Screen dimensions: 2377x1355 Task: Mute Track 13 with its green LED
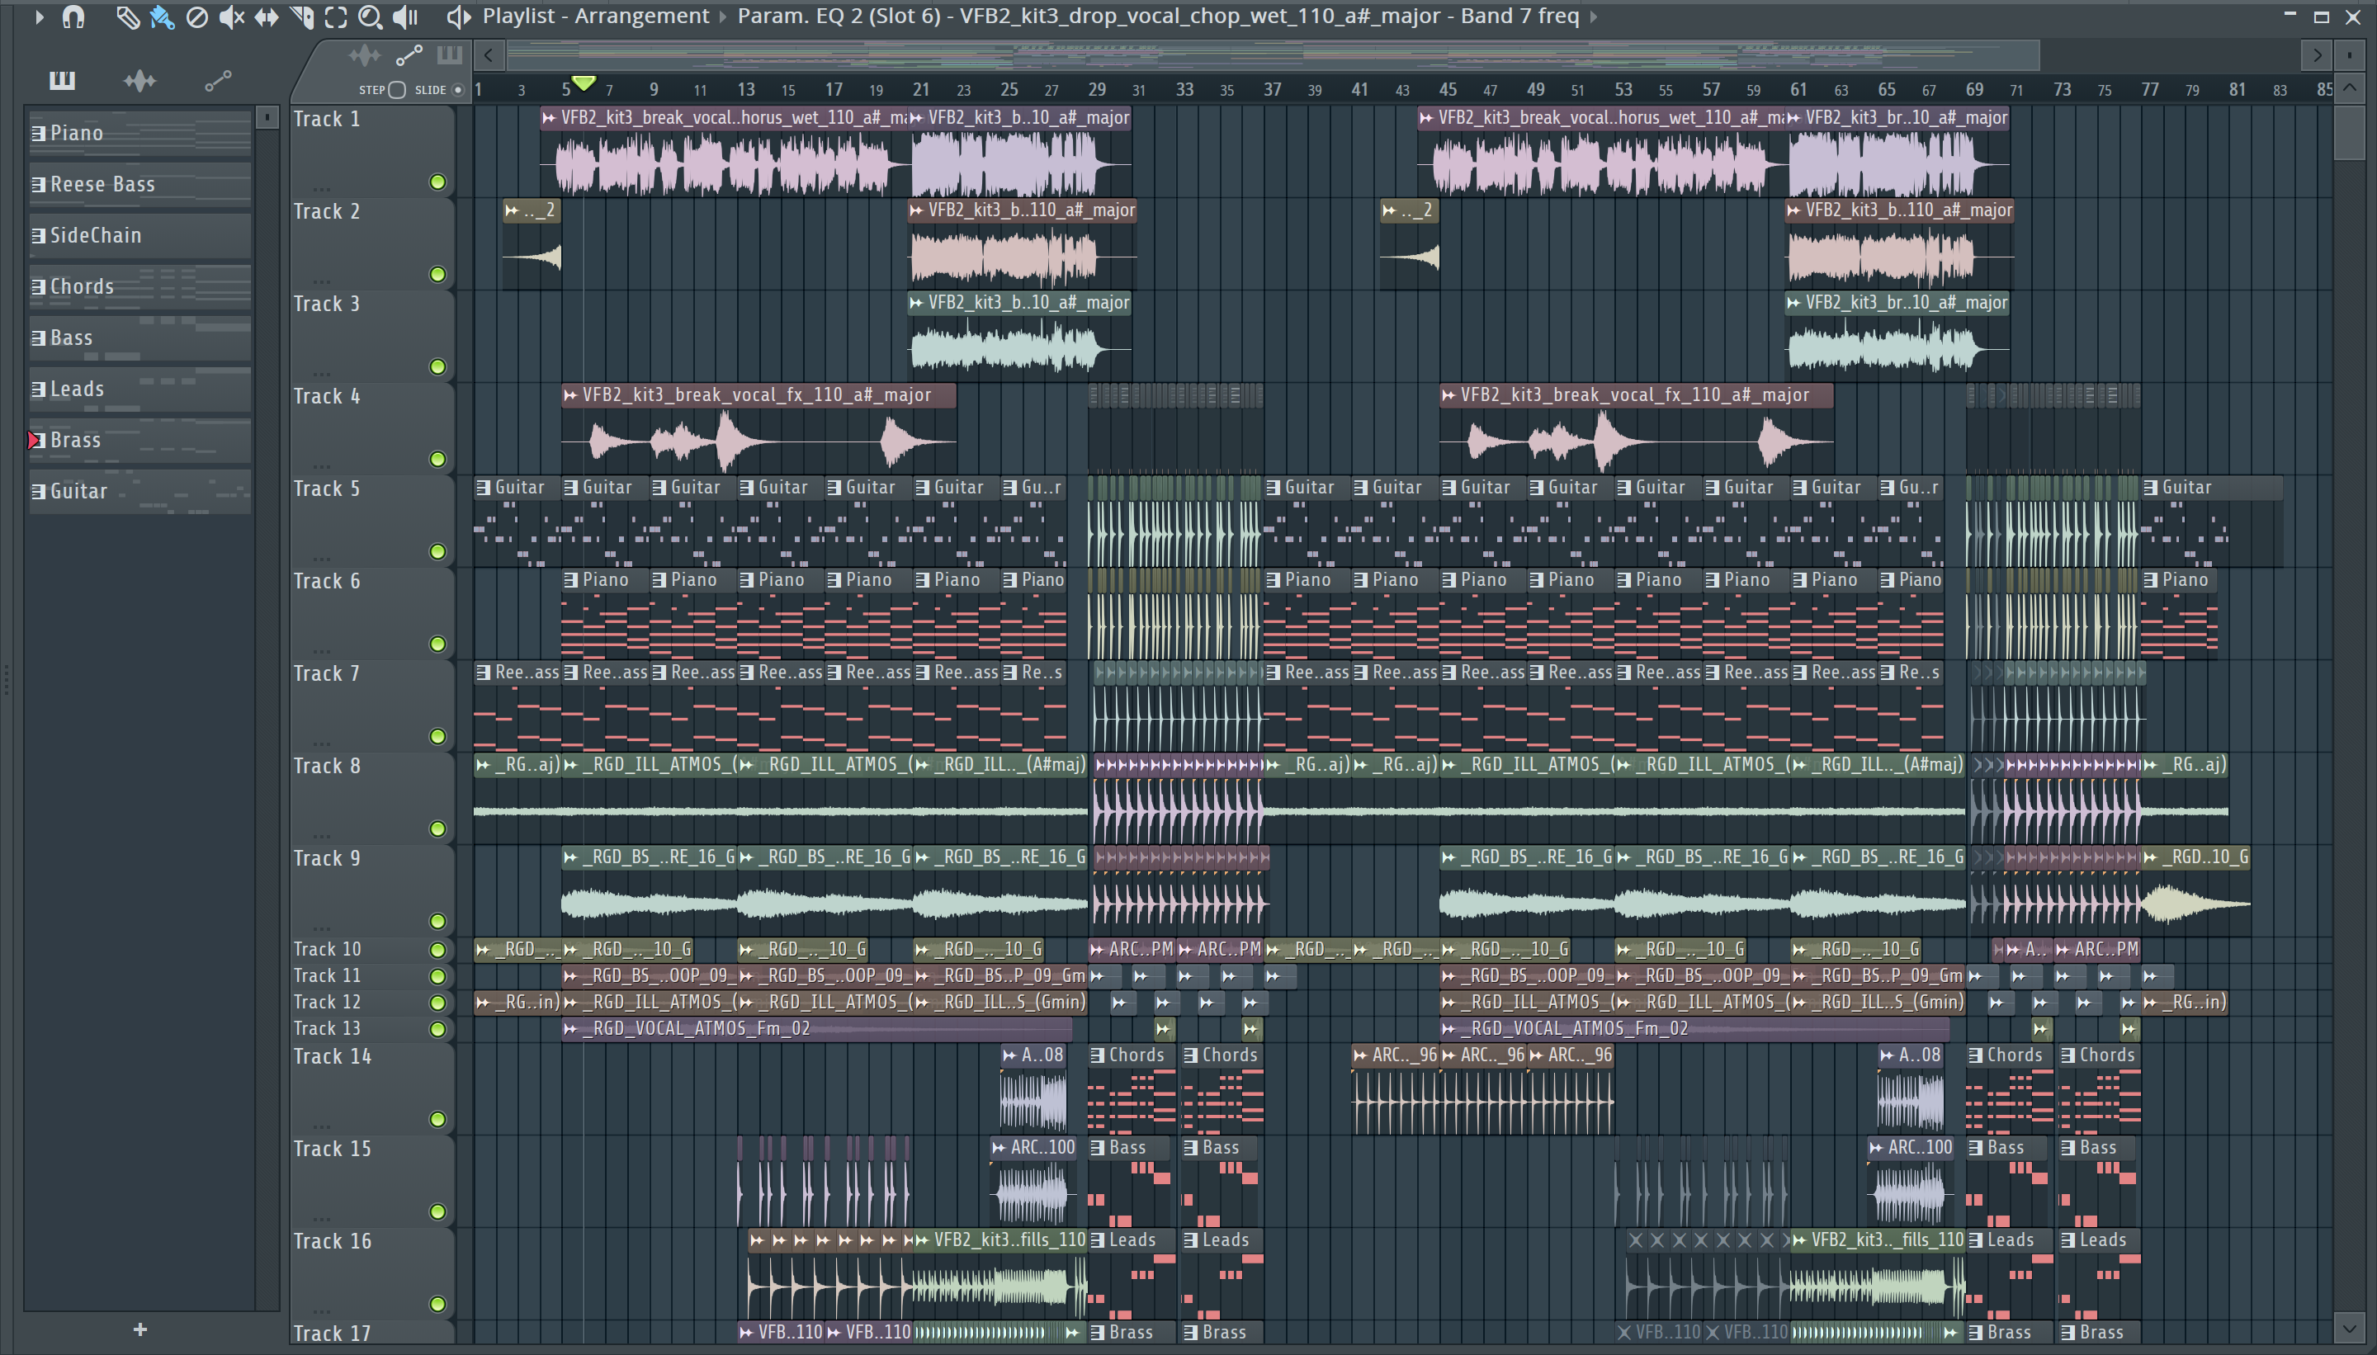click(437, 1029)
